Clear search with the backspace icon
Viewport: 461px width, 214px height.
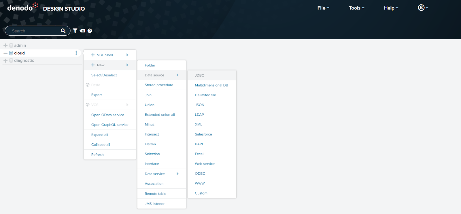[x=82, y=31]
